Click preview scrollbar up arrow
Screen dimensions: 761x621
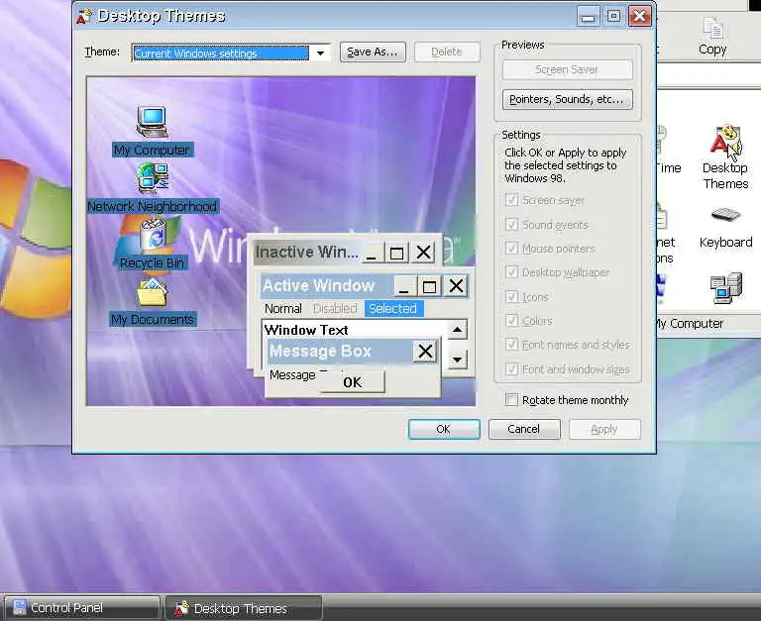click(457, 330)
